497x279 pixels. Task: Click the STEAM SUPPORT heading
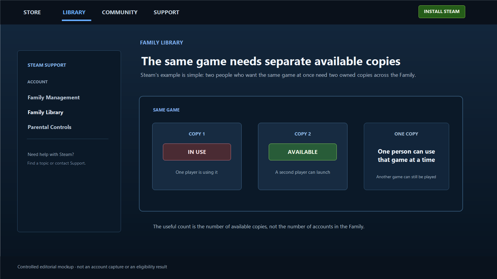47,65
